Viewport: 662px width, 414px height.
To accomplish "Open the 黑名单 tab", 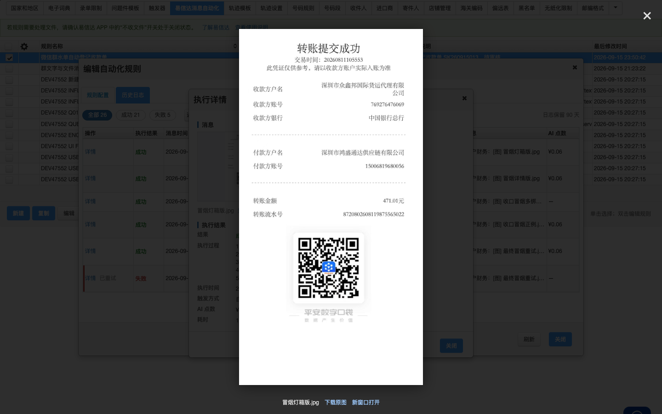I will click(527, 8).
